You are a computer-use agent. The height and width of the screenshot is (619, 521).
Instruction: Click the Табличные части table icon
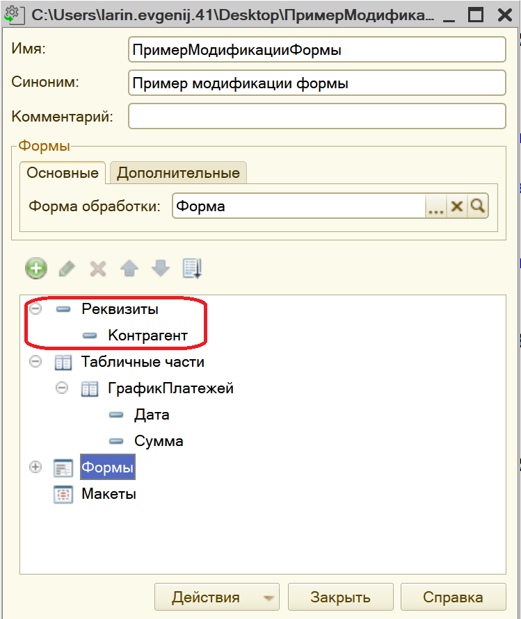coord(63,363)
